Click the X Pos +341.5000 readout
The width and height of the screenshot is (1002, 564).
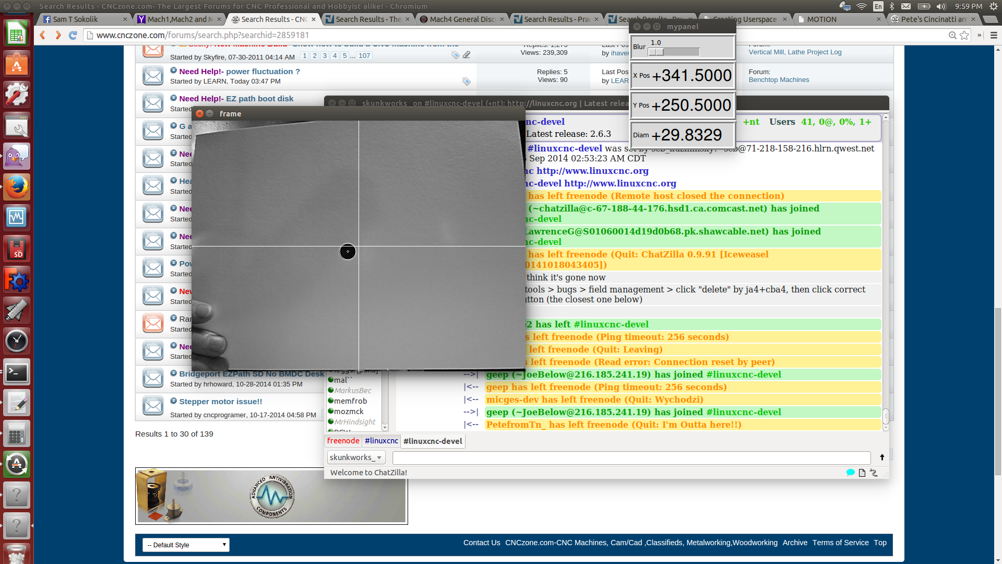(x=683, y=76)
